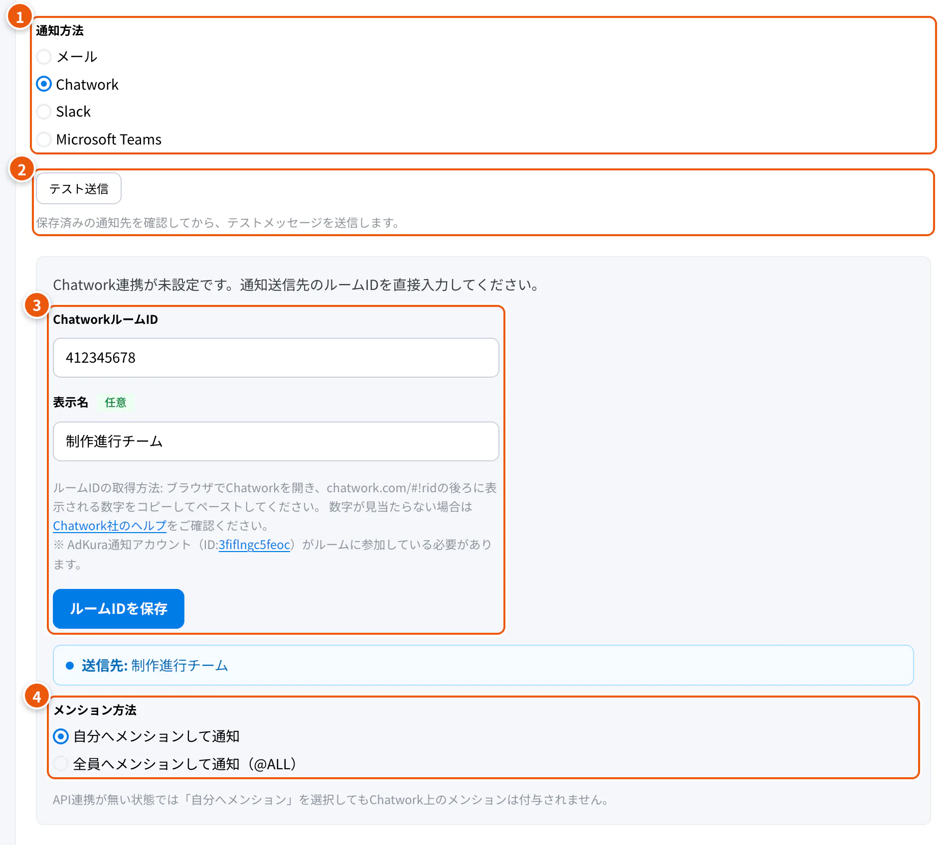This screenshot has width=951, height=845.
Task: Click the テスト送信 button
Action: coord(79,189)
